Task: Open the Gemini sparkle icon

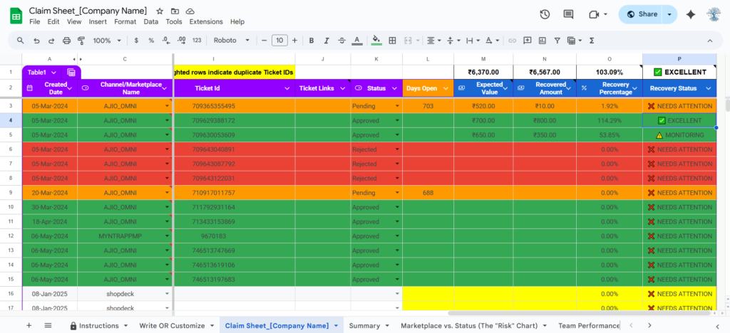Action: (690, 14)
